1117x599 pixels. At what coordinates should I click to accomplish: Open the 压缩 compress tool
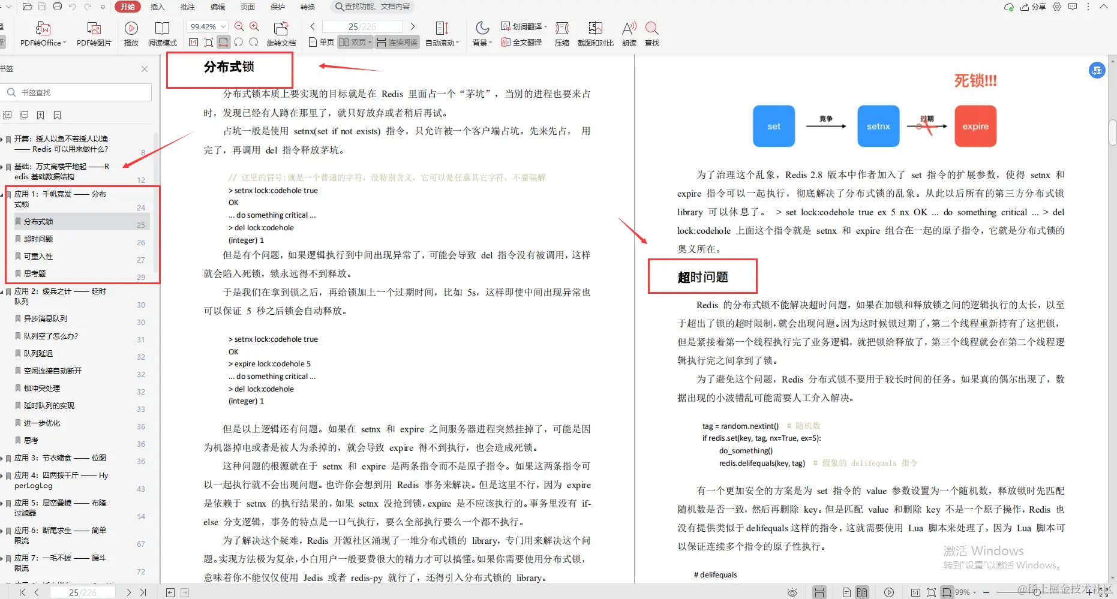[x=561, y=33]
